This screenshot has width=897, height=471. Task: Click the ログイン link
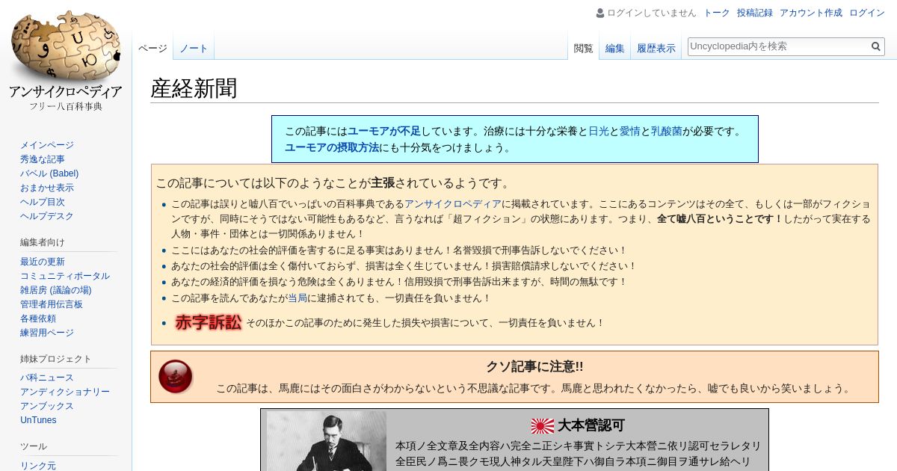867,13
